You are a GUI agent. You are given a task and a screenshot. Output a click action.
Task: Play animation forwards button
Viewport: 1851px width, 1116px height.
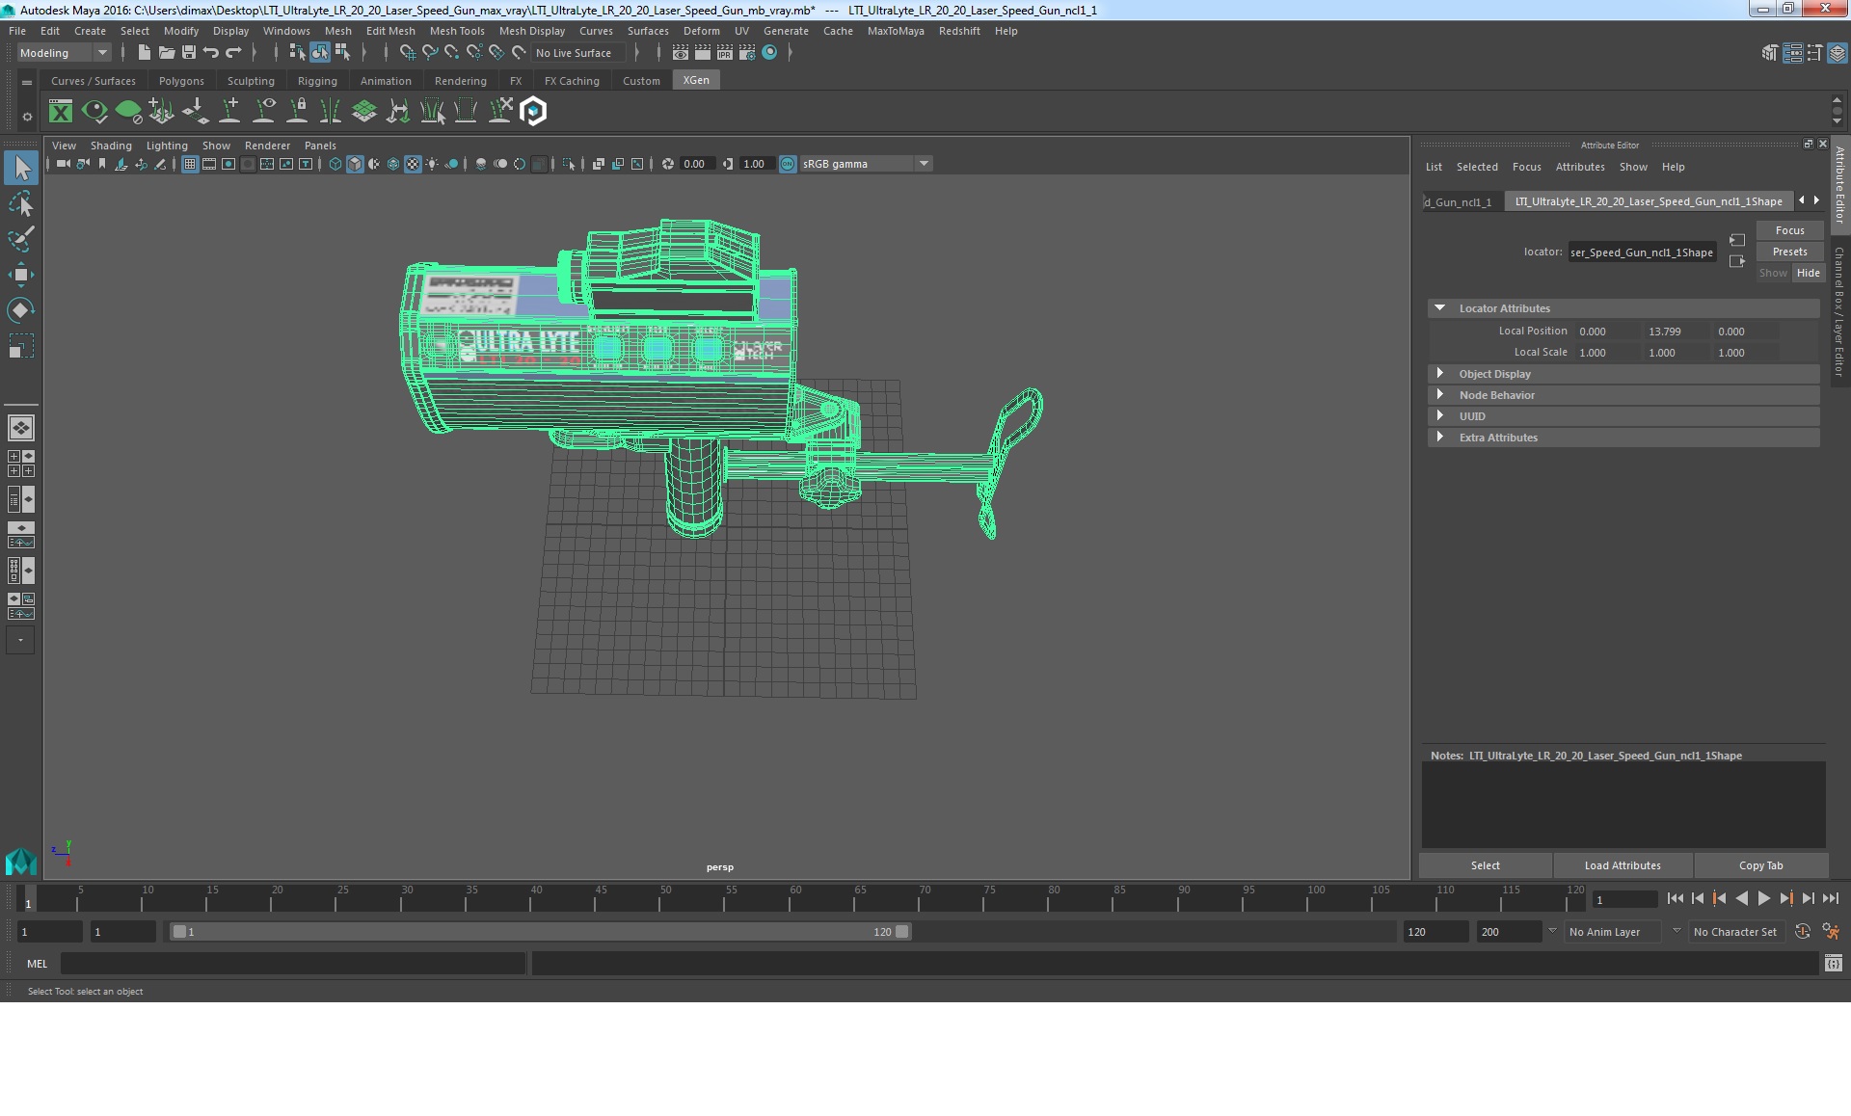coord(1763,898)
